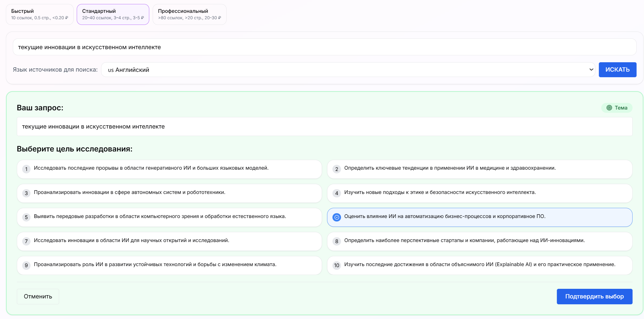This screenshot has width=644, height=319.
Task: Click the query text under Ваш запрос
Action: (x=321, y=126)
